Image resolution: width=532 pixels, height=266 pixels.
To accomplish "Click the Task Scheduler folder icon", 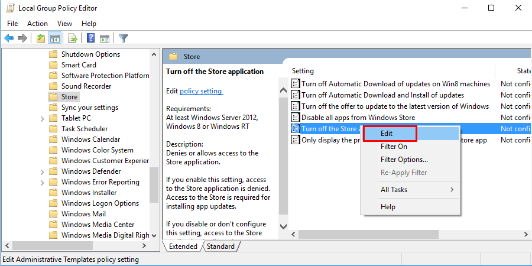I will [x=53, y=129].
